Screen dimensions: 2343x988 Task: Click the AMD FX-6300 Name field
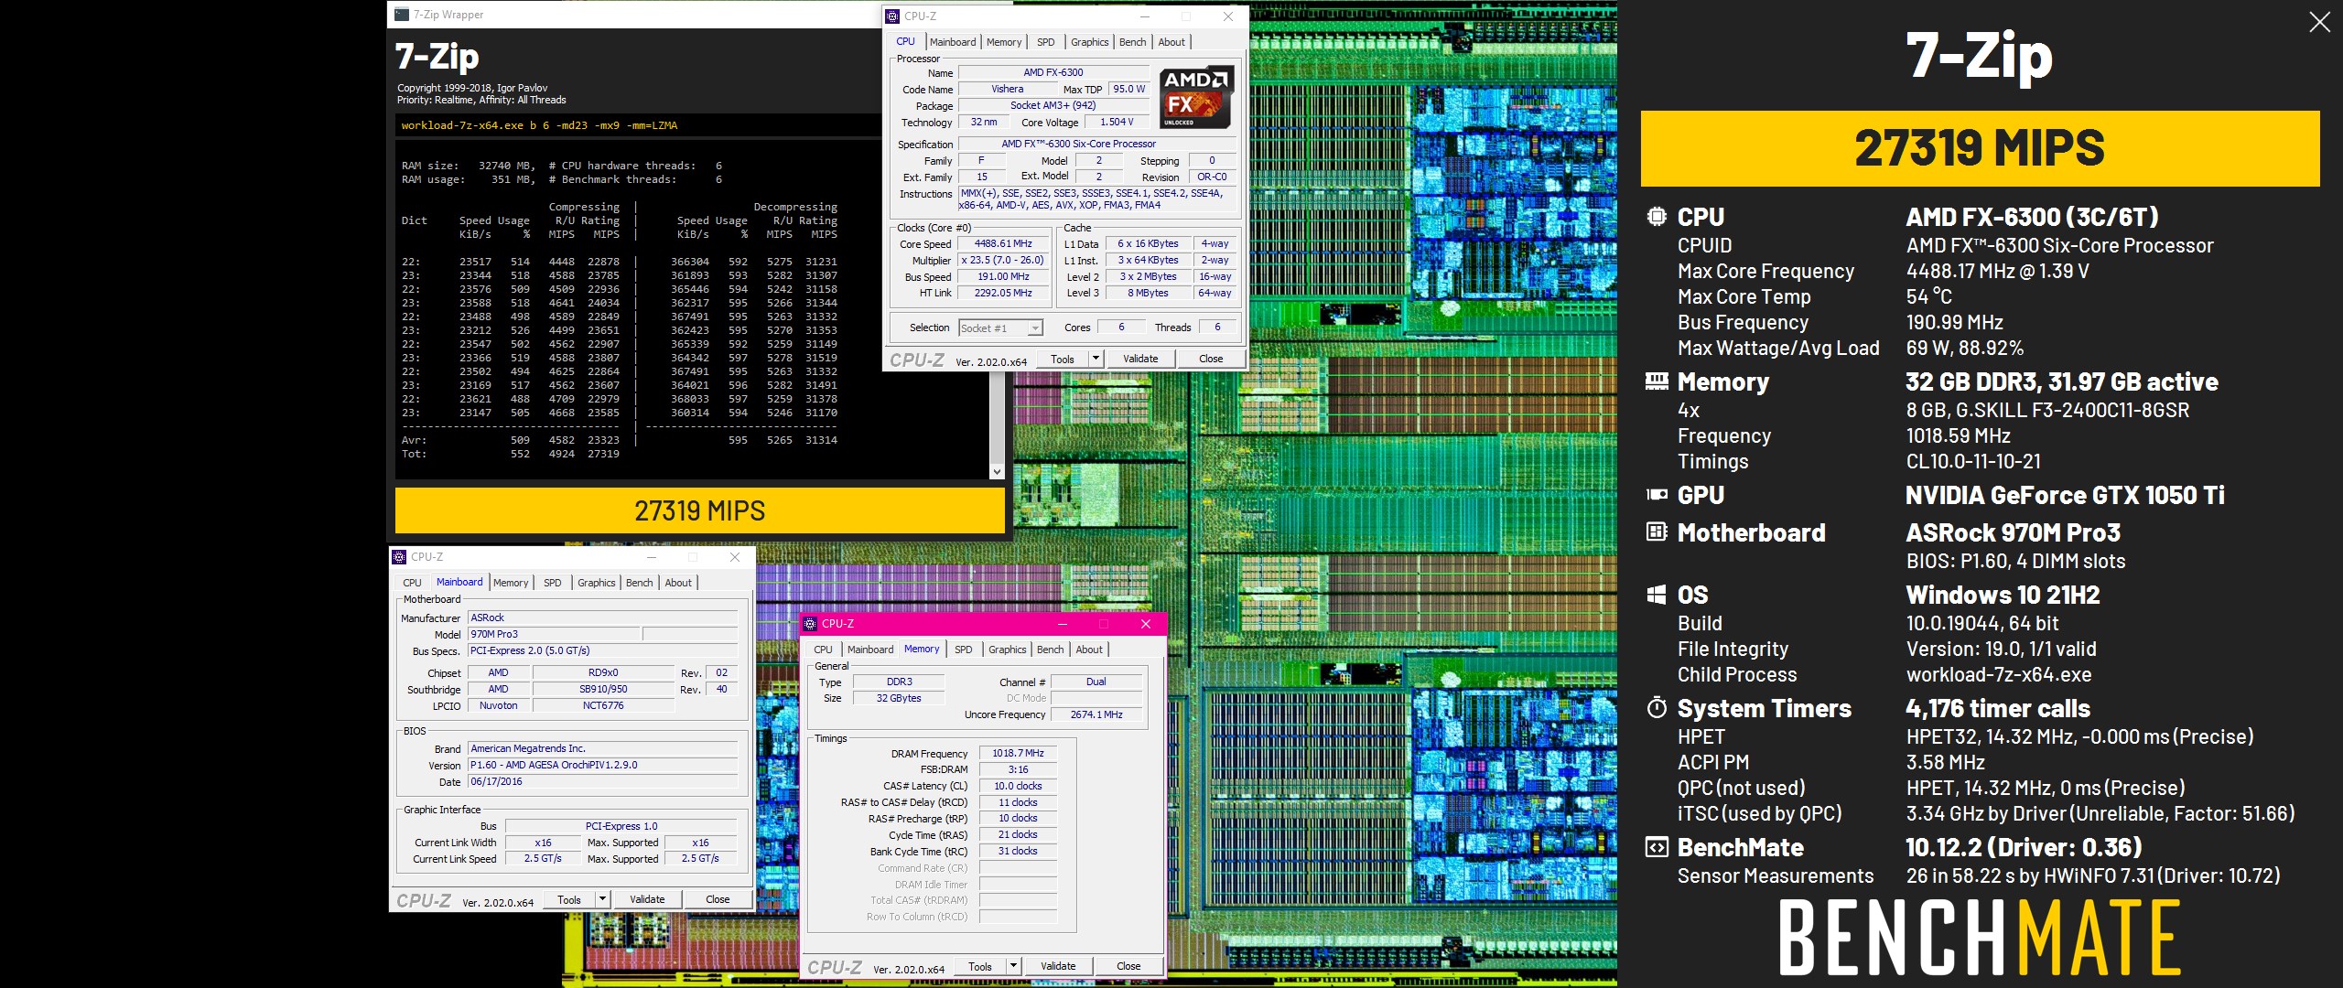tap(1053, 72)
